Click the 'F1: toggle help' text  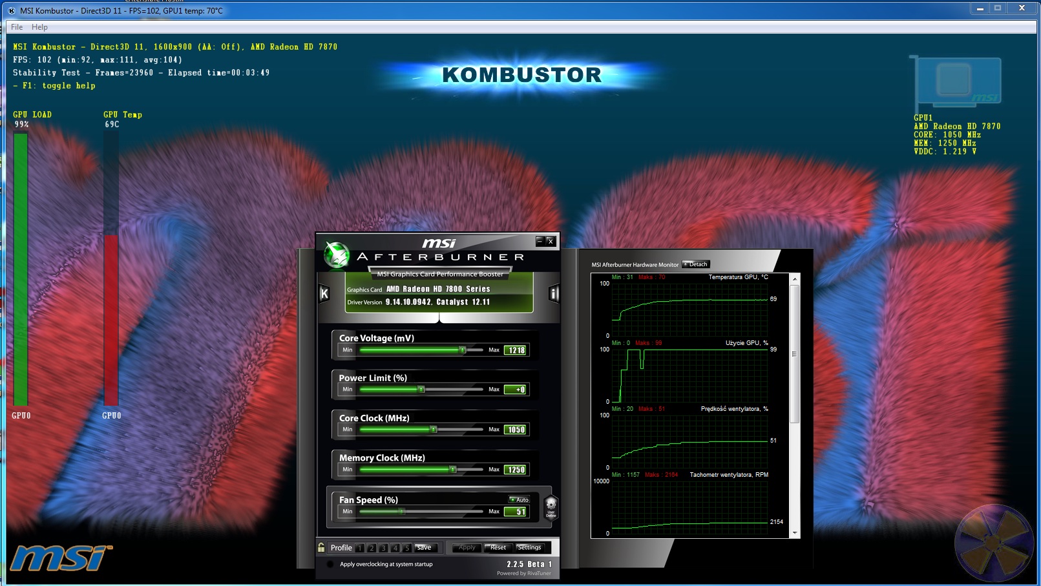pos(54,85)
